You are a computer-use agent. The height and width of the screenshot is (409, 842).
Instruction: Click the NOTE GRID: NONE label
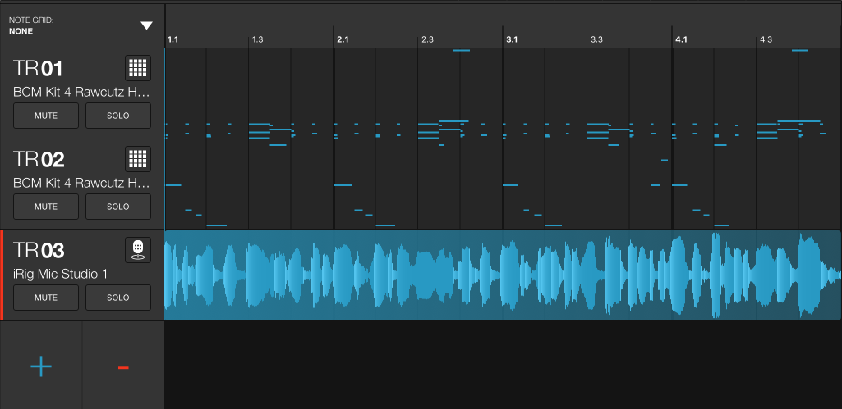click(32, 25)
